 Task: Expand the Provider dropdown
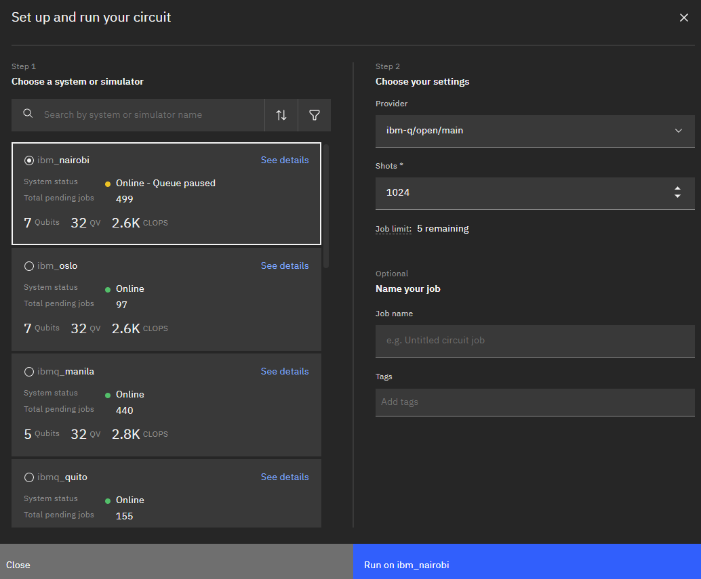tap(535, 131)
